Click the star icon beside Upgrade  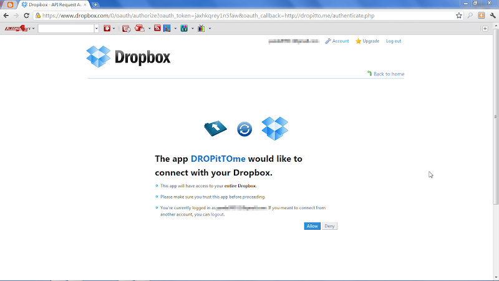coord(358,41)
